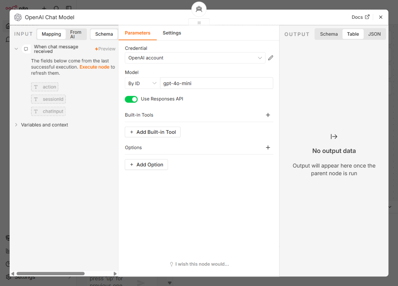Open the Settings tab
The image size is (398, 286).
[x=172, y=33]
